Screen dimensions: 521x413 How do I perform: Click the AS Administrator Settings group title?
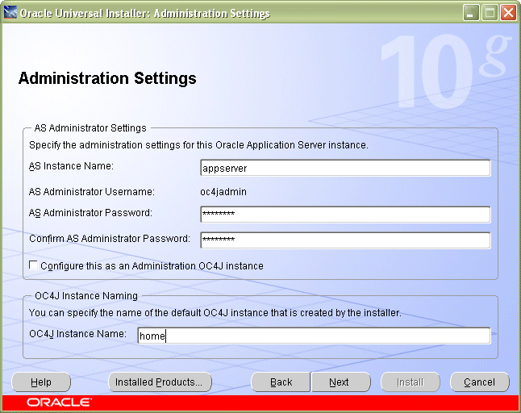point(90,128)
